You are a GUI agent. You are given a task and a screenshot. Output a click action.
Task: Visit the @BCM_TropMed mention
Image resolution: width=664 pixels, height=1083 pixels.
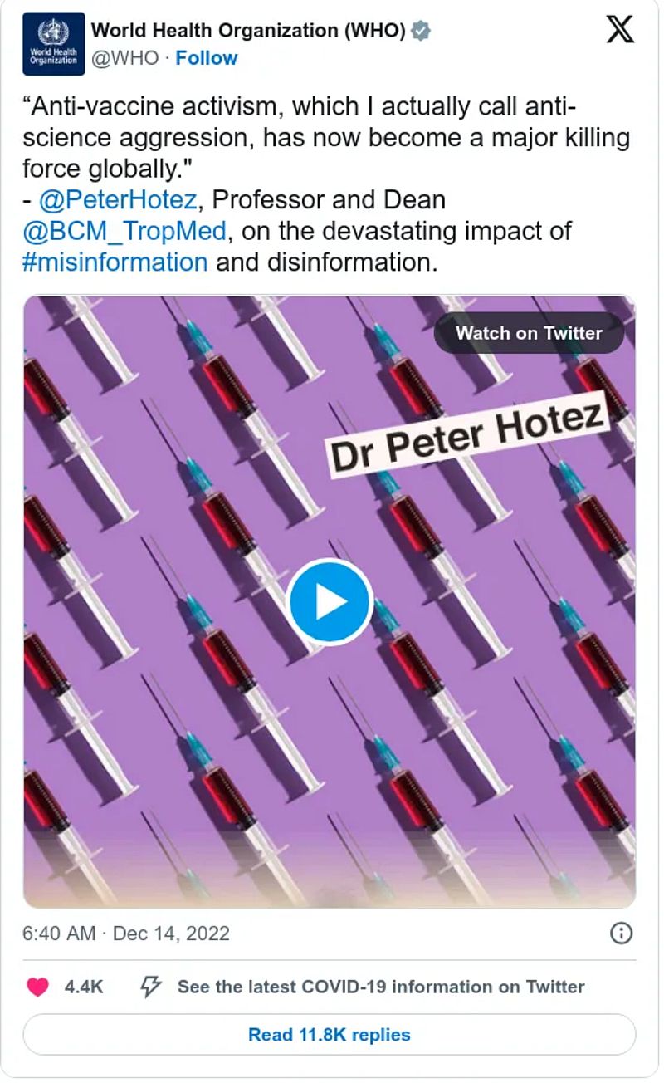coord(124,231)
